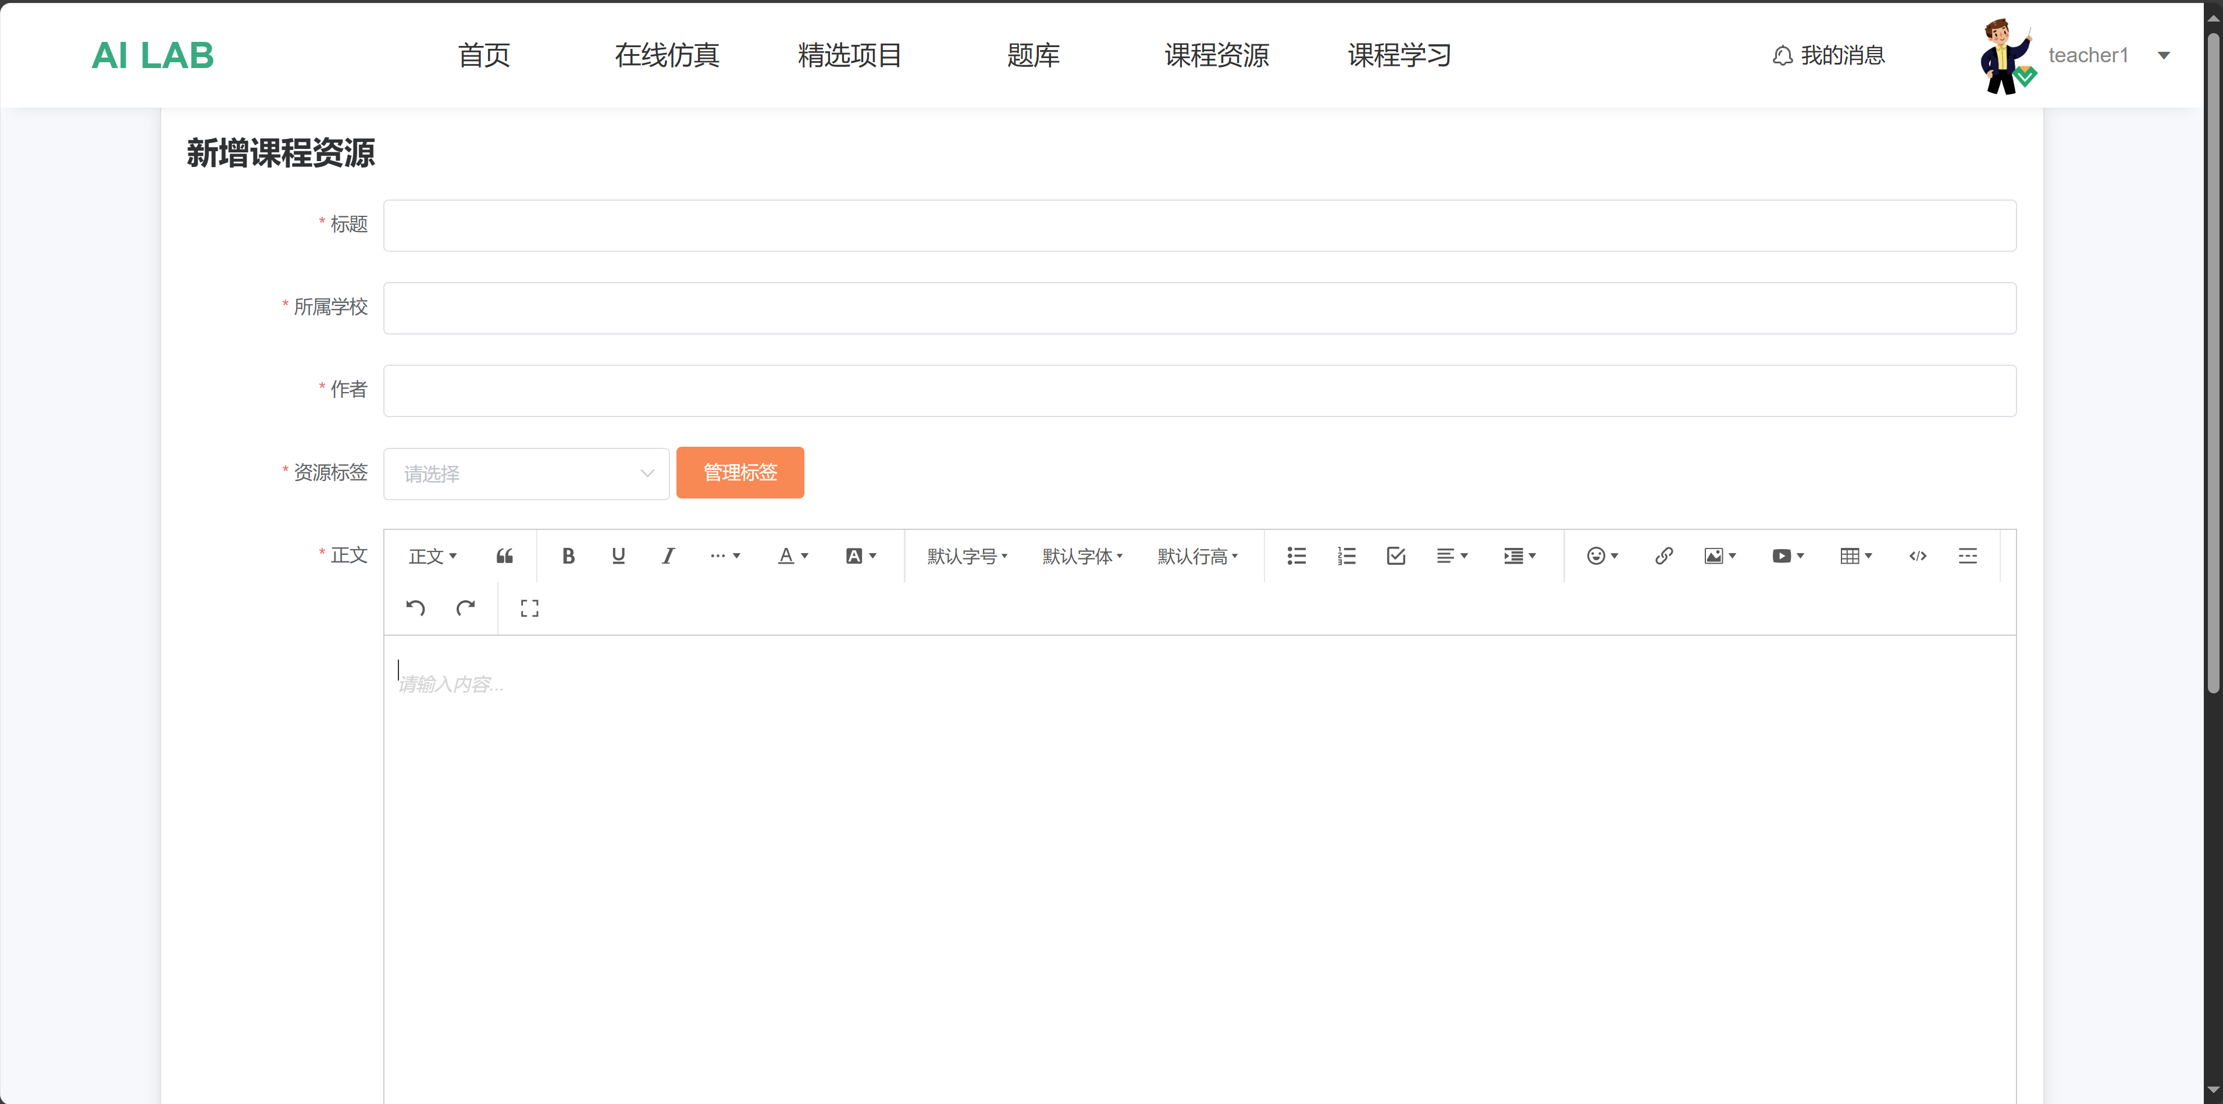Image resolution: width=2223 pixels, height=1104 pixels.
Task: Open the text color picker
Action: [792, 556]
